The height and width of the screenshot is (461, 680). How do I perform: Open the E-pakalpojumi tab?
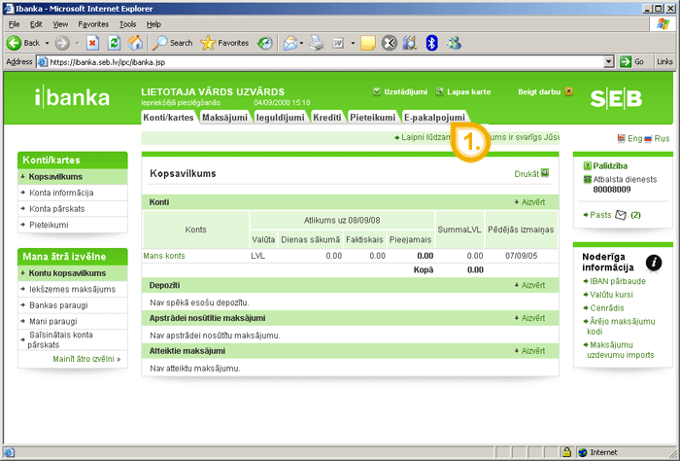(x=434, y=118)
